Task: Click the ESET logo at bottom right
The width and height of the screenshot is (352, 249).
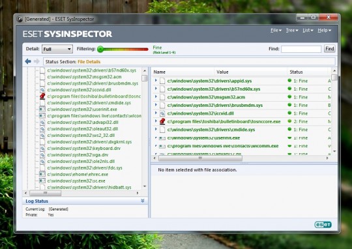Action: point(323,224)
